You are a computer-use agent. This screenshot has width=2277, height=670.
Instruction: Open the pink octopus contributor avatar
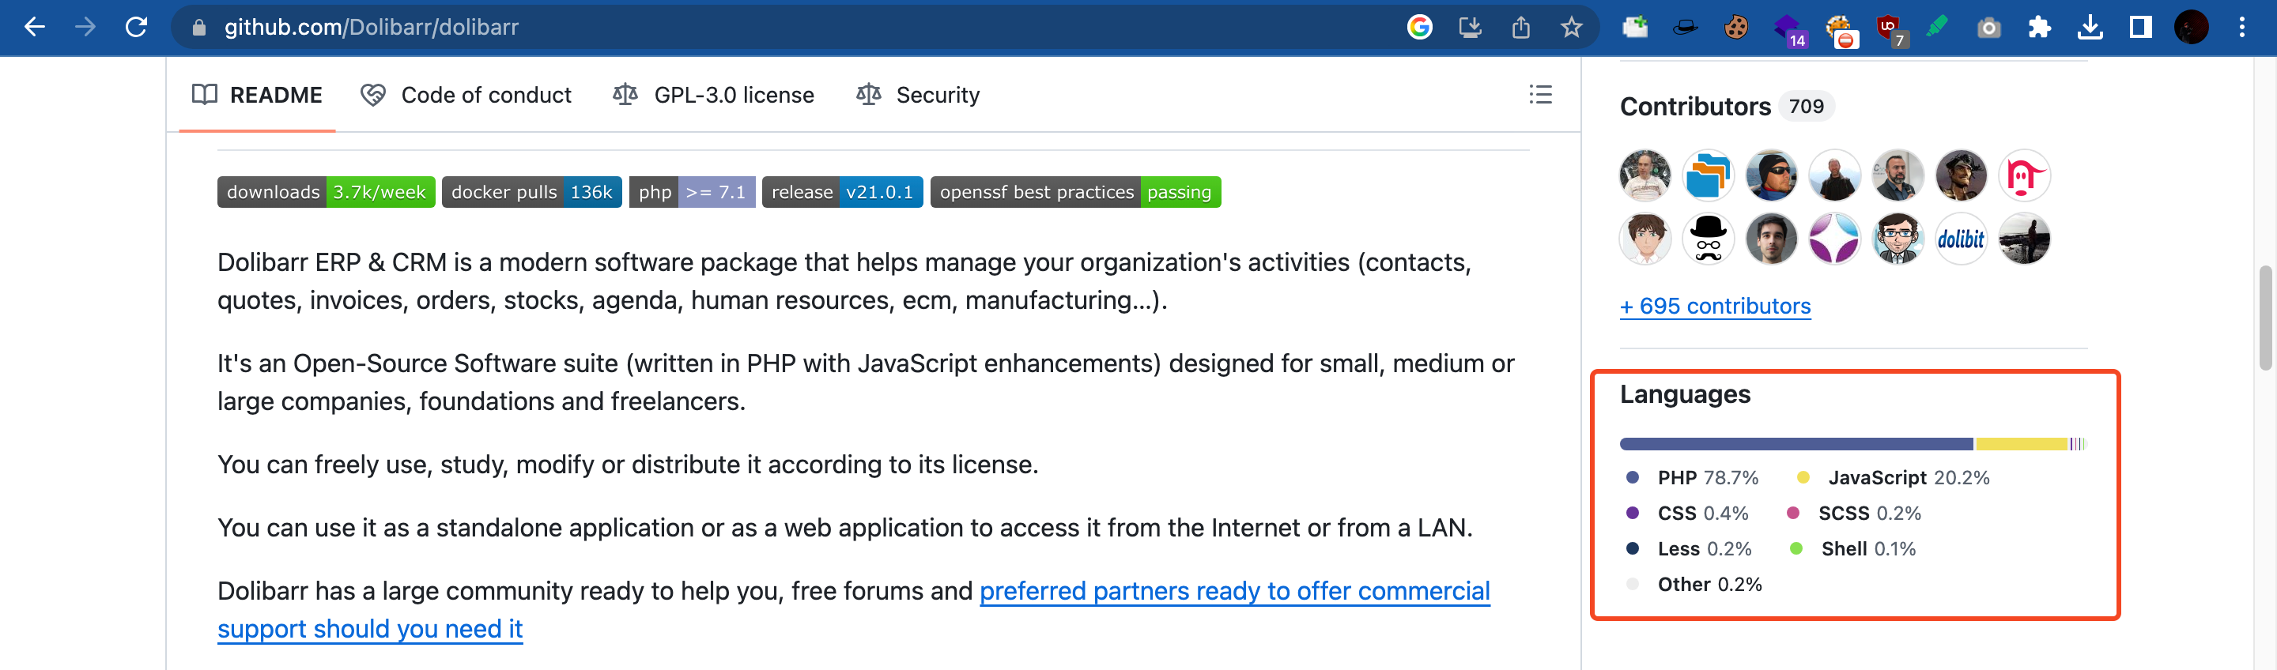click(2024, 175)
